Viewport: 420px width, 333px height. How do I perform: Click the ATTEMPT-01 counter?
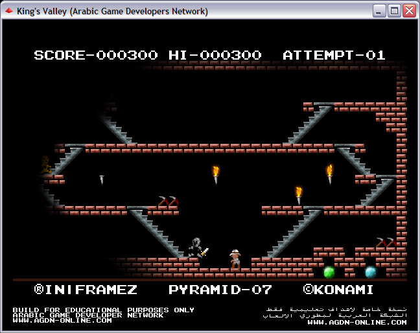pyautogui.click(x=334, y=55)
